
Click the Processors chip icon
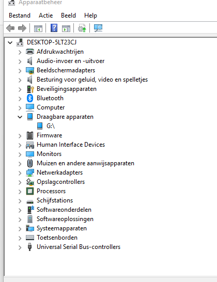click(30, 191)
